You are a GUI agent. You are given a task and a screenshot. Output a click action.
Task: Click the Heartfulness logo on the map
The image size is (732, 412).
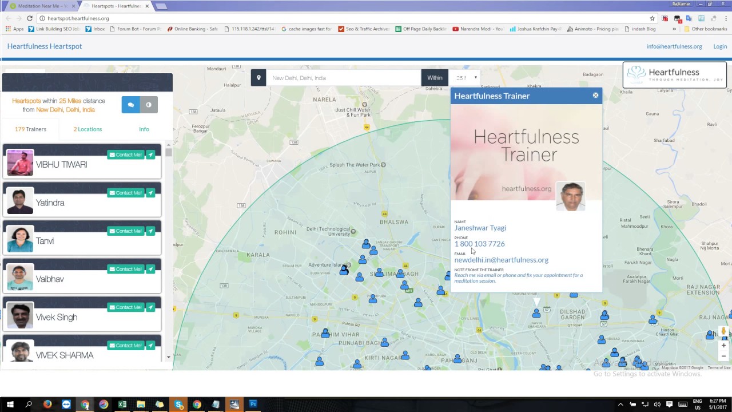pos(675,75)
